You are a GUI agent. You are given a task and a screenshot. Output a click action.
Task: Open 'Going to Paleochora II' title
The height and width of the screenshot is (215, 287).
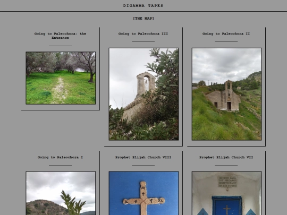[x=226, y=33]
